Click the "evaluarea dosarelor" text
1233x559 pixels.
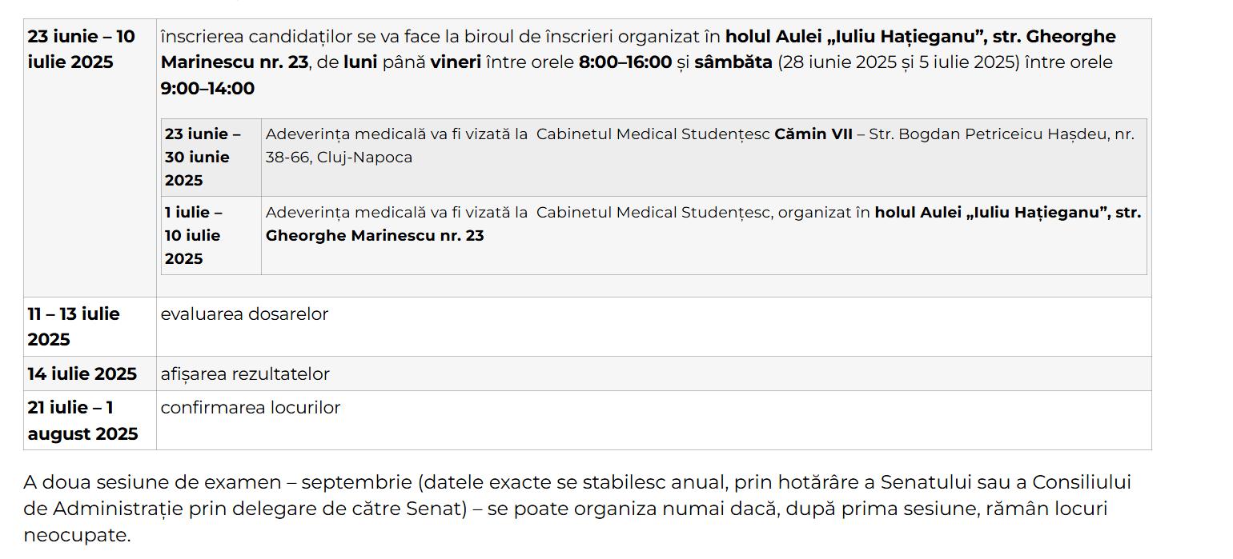tap(244, 314)
